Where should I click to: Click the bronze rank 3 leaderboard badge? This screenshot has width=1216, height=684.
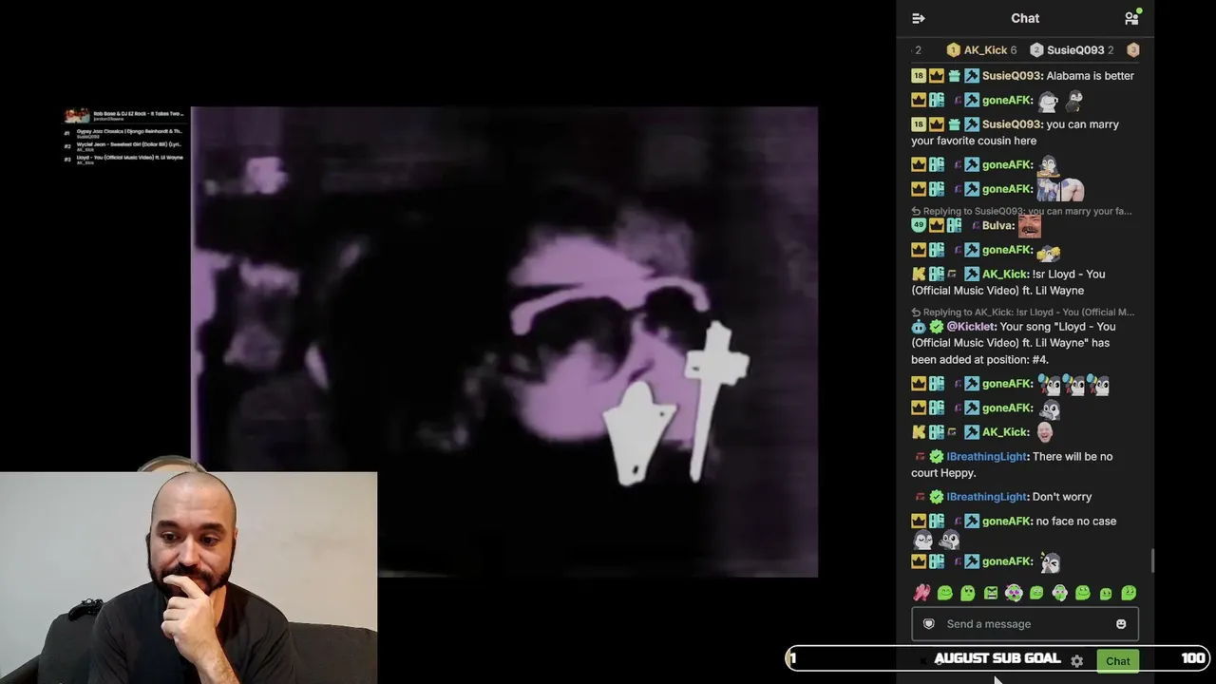point(1132,50)
